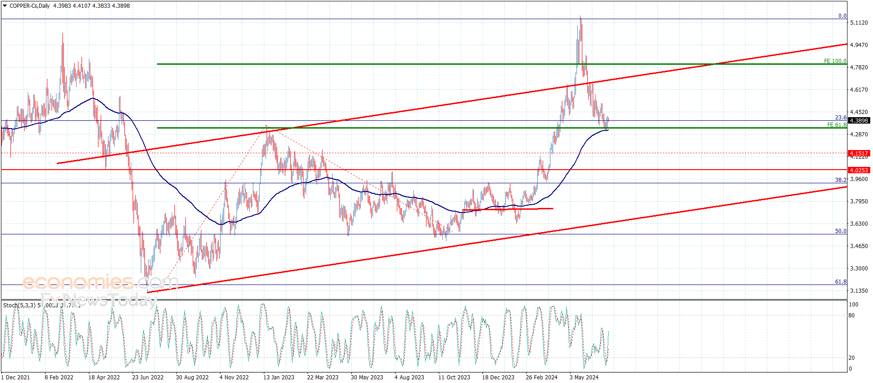Image resolution: width=873 pixels, height=383 pixels.
Task: Click the 30 Aug 2022 date label
Action: click(192, 378)
